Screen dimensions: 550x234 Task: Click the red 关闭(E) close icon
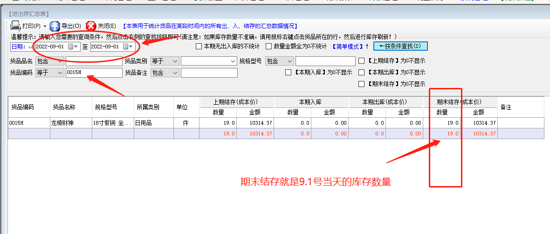pos(91,26)
